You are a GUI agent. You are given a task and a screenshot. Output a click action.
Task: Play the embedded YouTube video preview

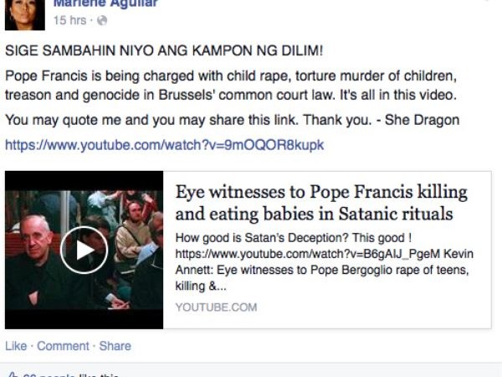[84, 250]
